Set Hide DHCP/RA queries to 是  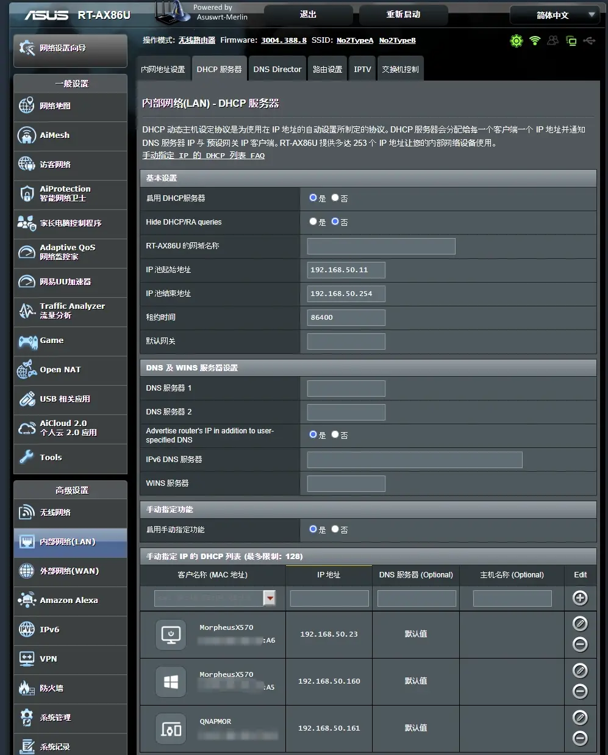(x=313, y=222)
